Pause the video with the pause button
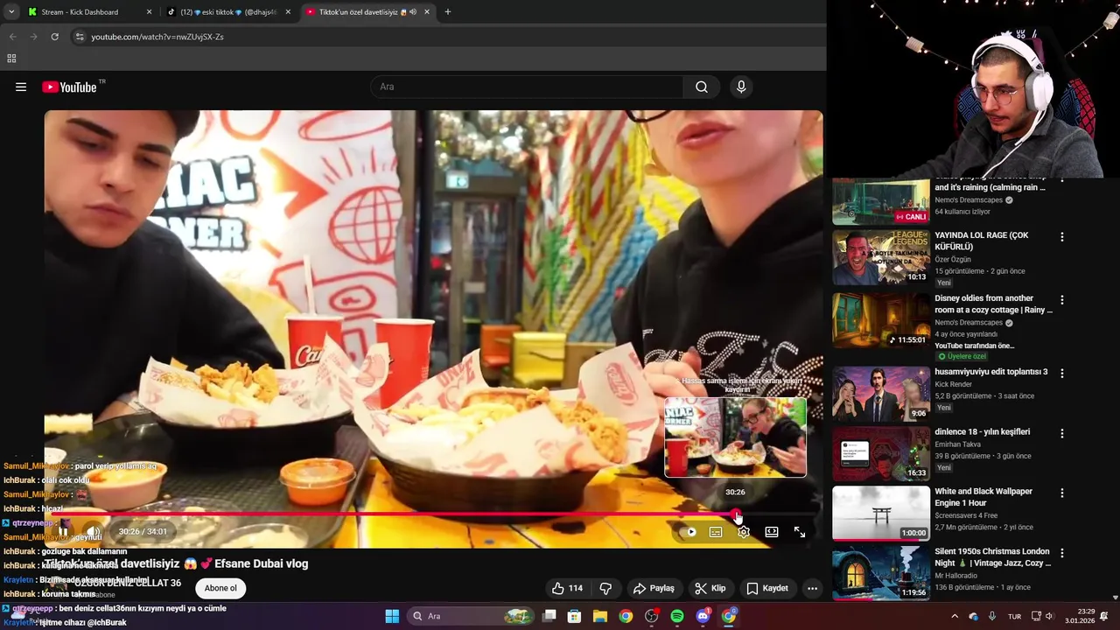This screenshot has width=1120, height=630. tap(64, 531)
